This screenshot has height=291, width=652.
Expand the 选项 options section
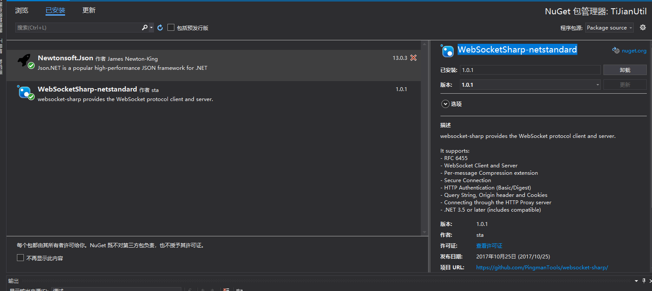(445, 104)
